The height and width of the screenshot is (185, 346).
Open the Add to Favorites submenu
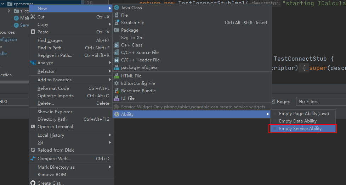coord(71,80)
